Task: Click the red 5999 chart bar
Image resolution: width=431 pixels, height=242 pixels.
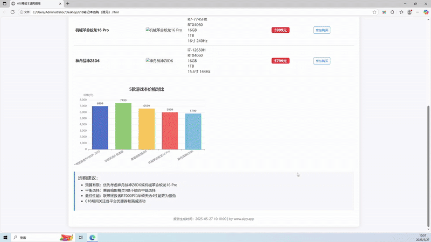Action: [170, 131]
